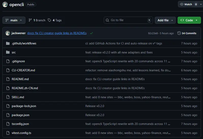Click the folder icon for .github/workflows
203x139 pixels.
[x=8, y=43]
